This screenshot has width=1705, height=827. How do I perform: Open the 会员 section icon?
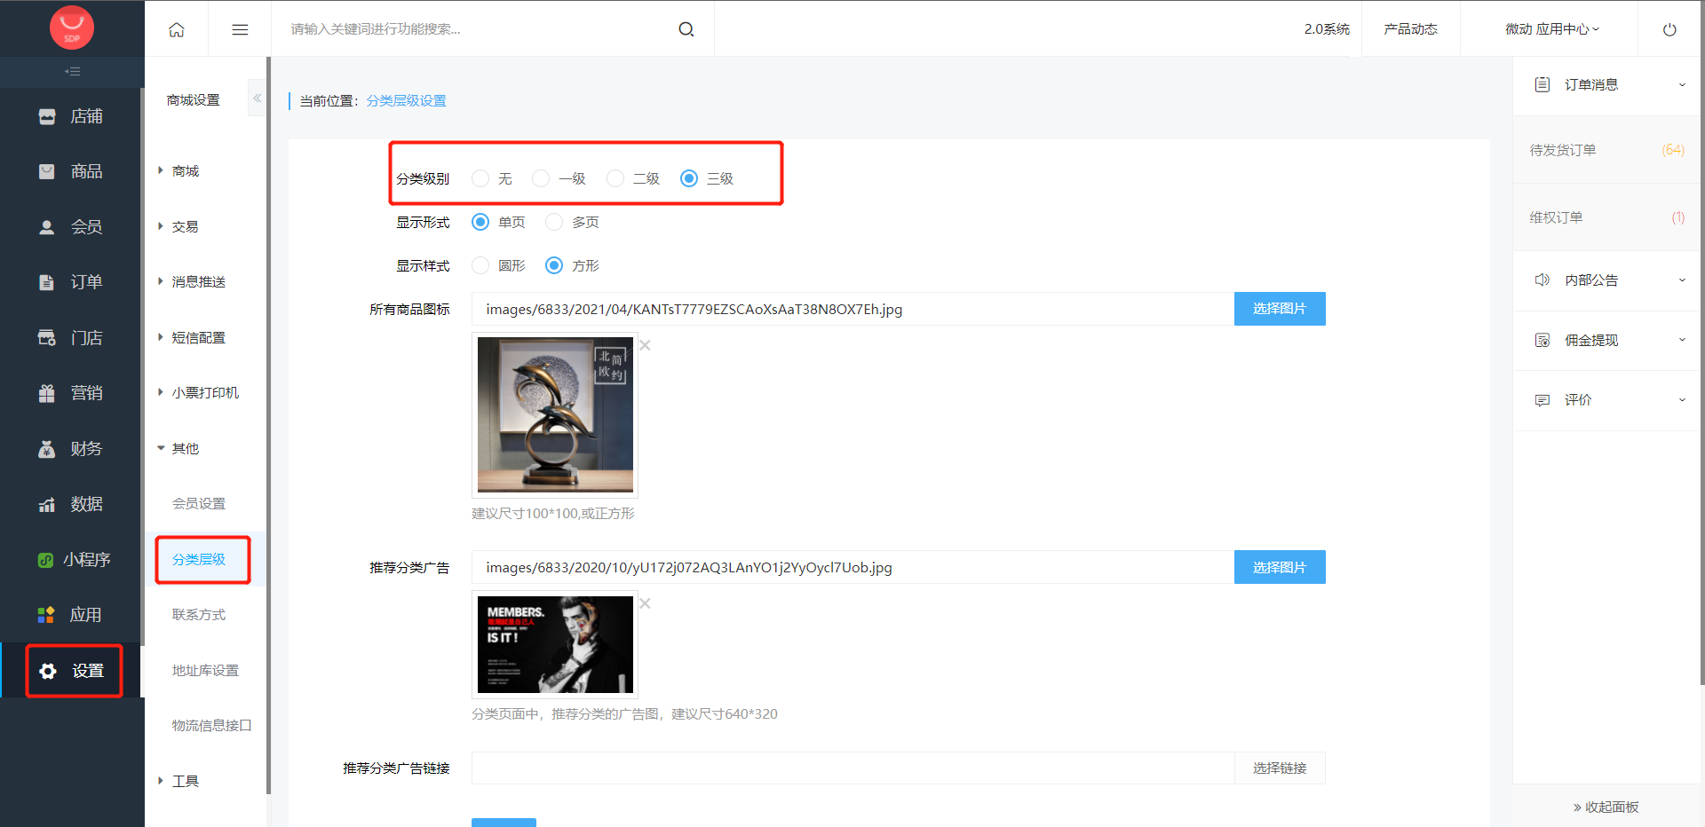[47, 227]
